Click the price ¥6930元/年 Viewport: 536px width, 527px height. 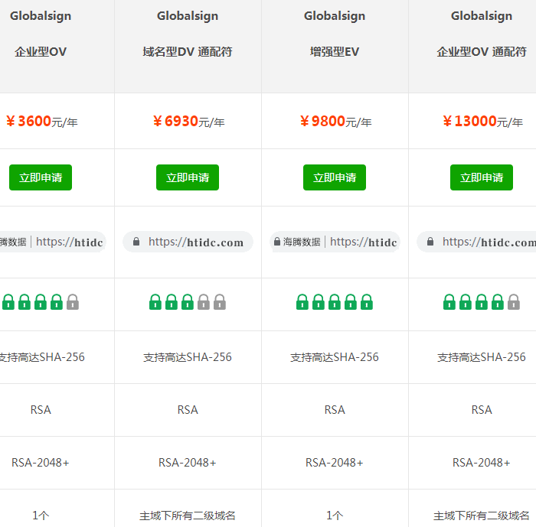coord(188,122)
